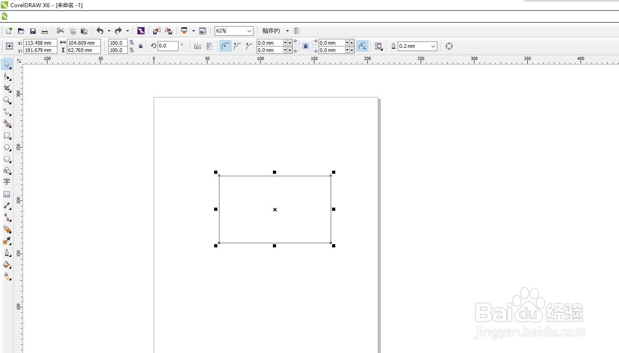Print the document
This screenshot has height=353, width=619.
point(44,31)
